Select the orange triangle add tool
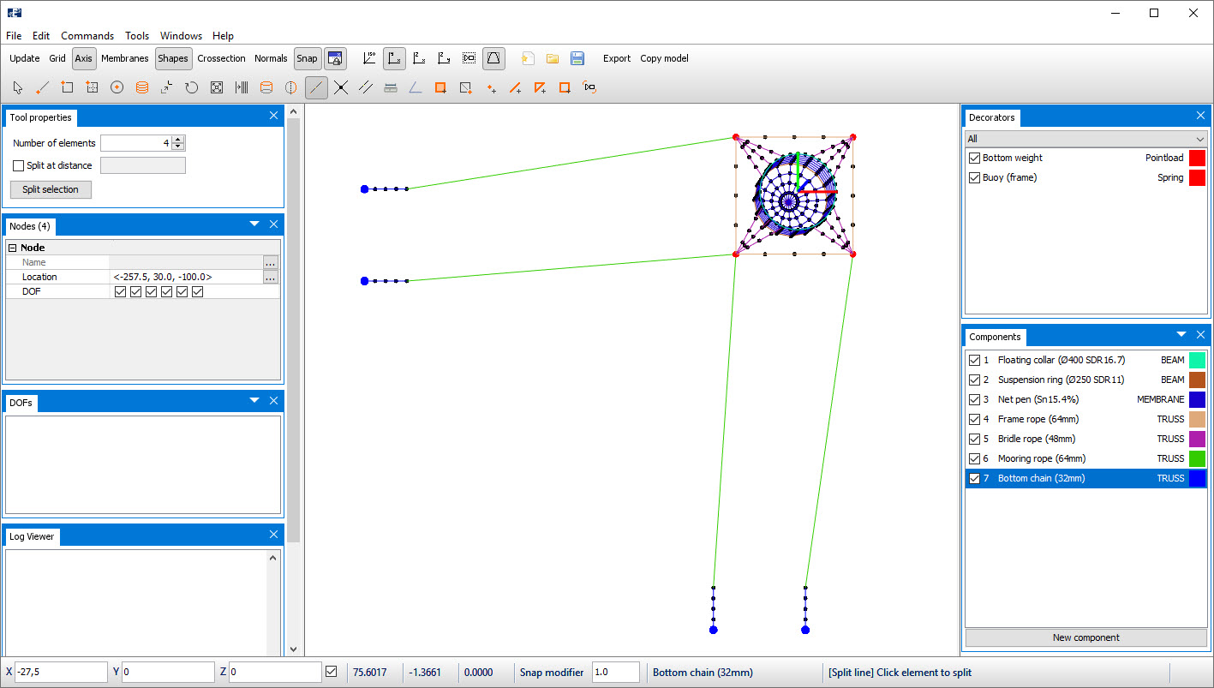The height and width of the screenshot is (688, 1214). (540, 87)
